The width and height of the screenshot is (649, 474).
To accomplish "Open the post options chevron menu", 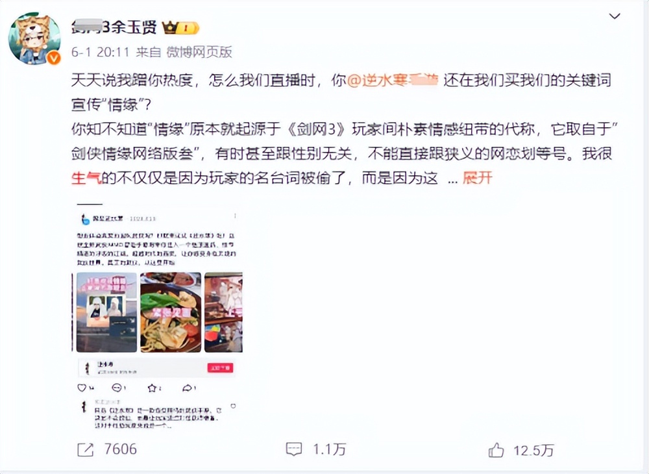I will (615, 16).
